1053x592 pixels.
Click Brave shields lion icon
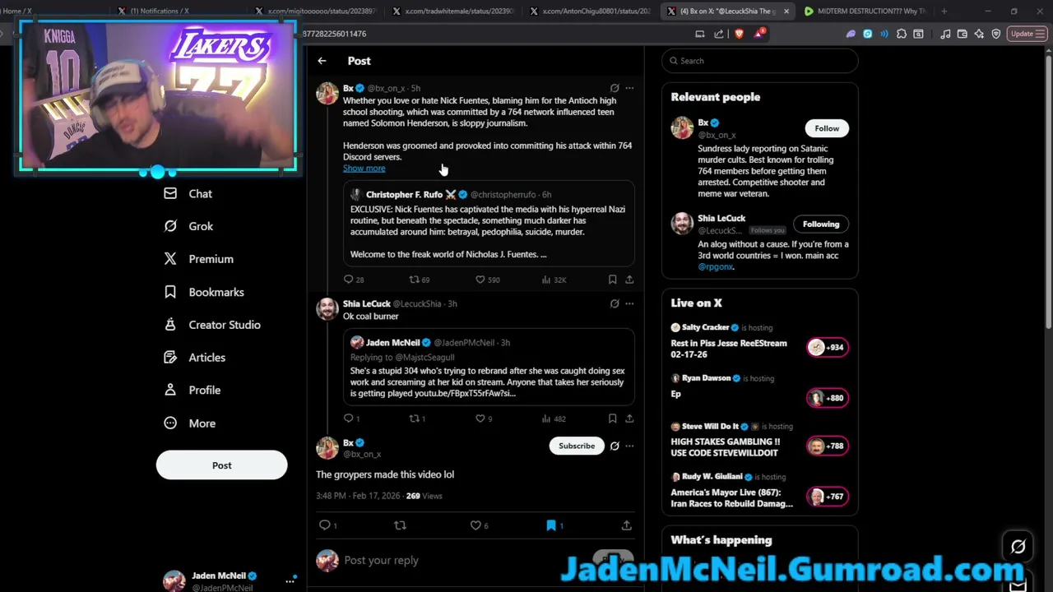coord(739,34)
